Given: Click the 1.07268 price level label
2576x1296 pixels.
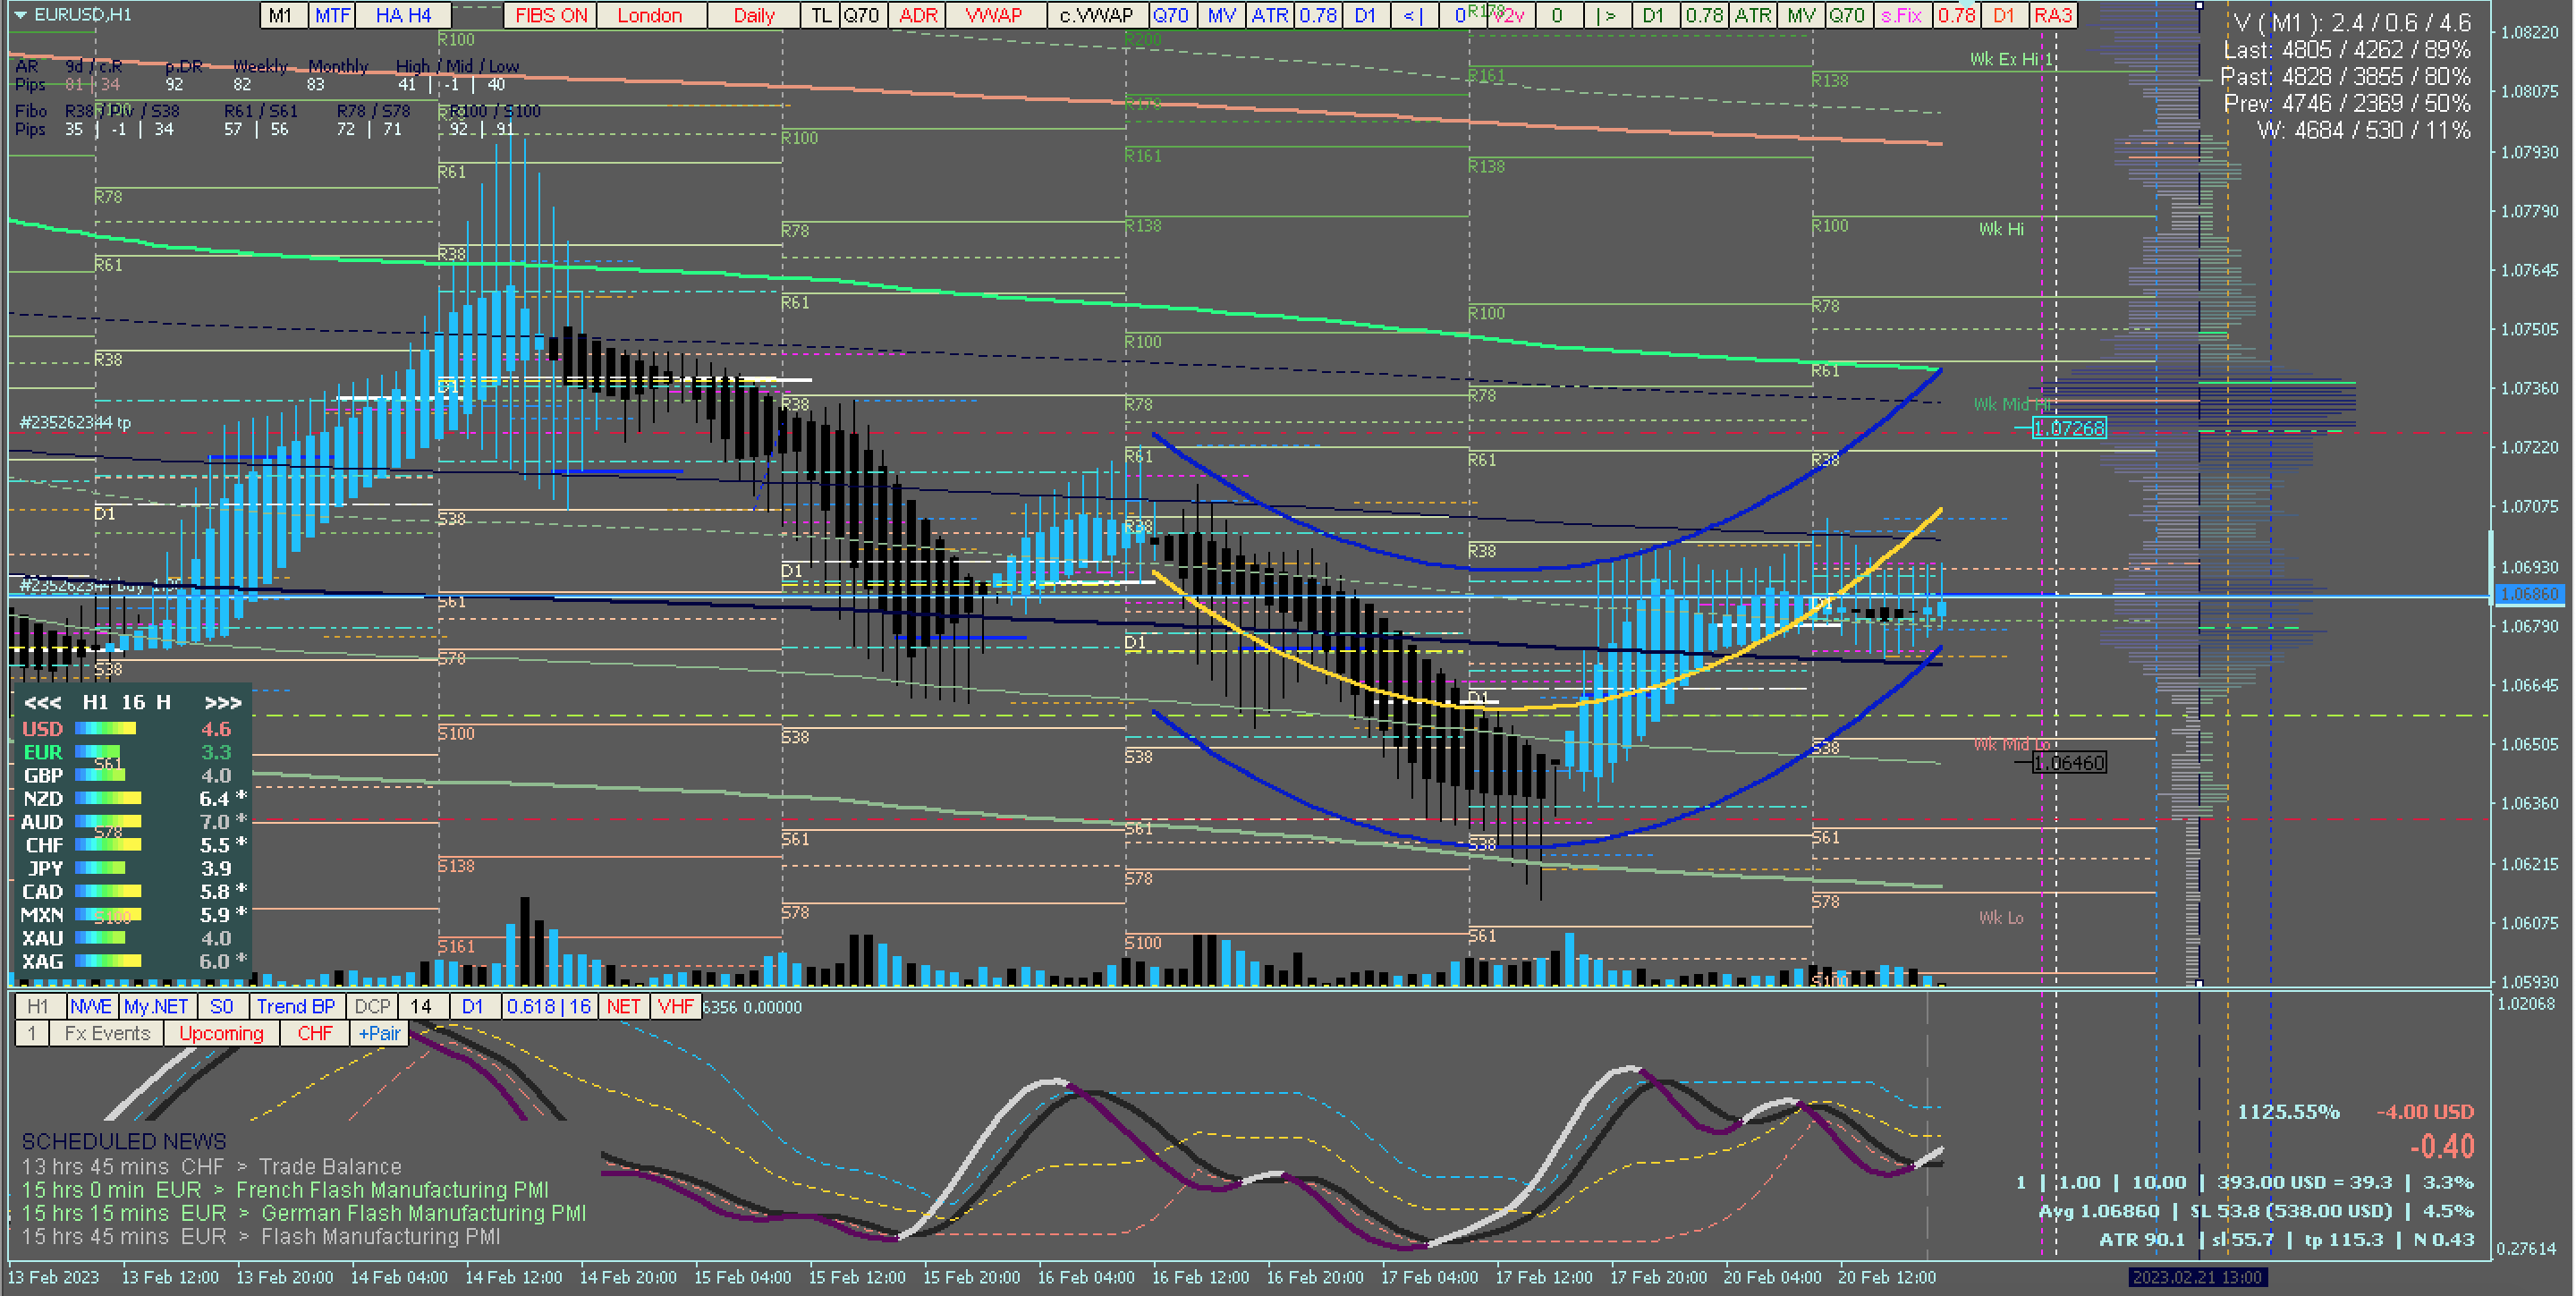Looking at the screenshot, I should (2069, 428).
